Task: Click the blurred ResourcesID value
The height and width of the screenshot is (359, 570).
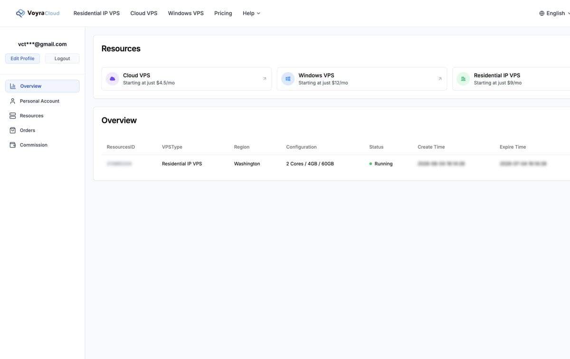Action: click(x=119, y=164)
